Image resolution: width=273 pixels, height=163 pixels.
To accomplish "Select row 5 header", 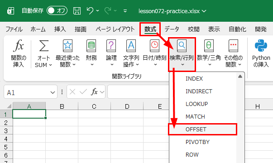I will tap(6, 147).
